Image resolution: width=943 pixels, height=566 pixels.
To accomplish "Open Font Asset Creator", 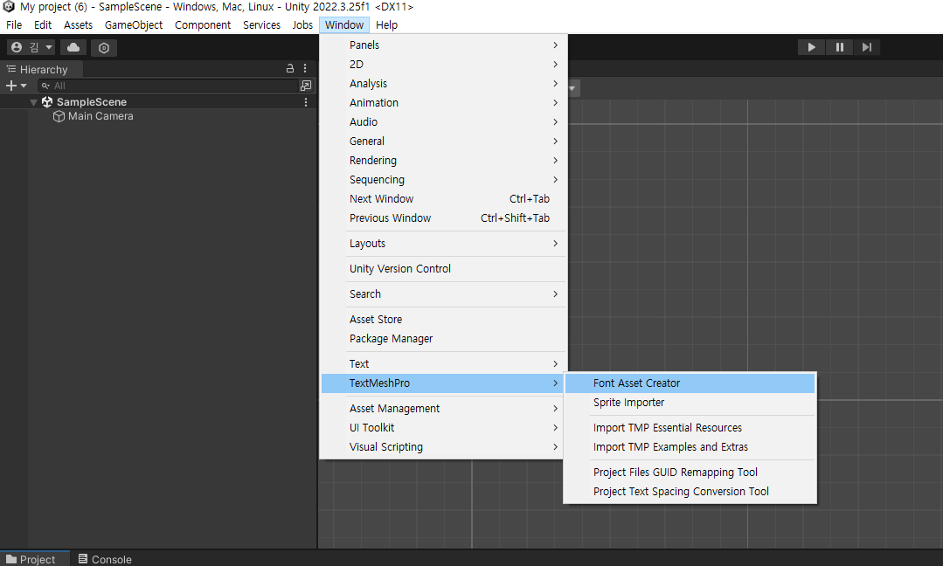I will [690, 383].
